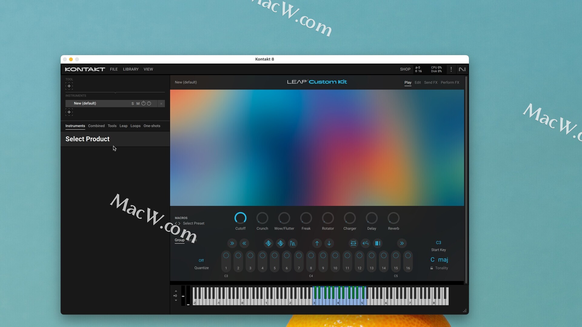Screen dimensions: 582x327
Task: Click the Charger macro knob
Action: pyautogui.click(x=350, y=218)
